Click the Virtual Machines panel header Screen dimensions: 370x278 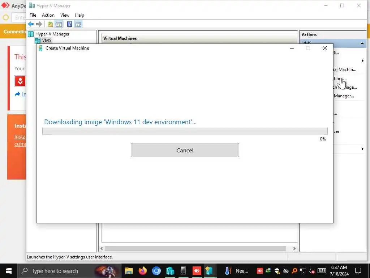click(199, 38)
